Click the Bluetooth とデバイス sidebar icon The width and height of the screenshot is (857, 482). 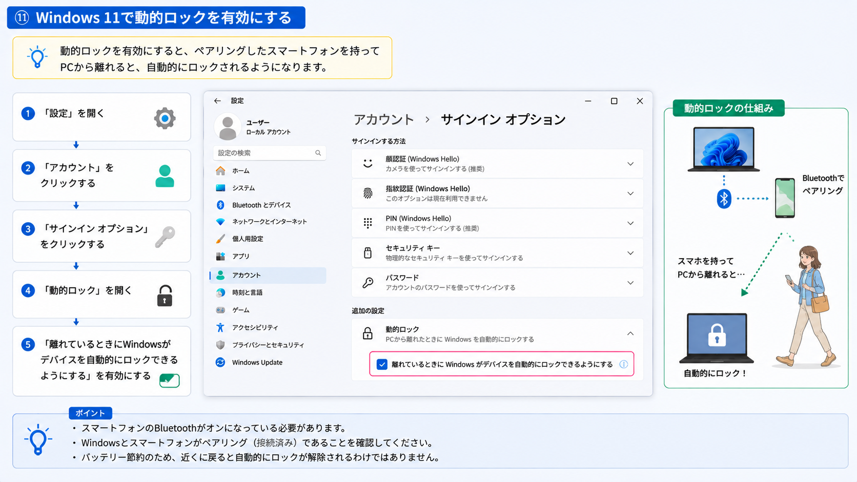220,205
